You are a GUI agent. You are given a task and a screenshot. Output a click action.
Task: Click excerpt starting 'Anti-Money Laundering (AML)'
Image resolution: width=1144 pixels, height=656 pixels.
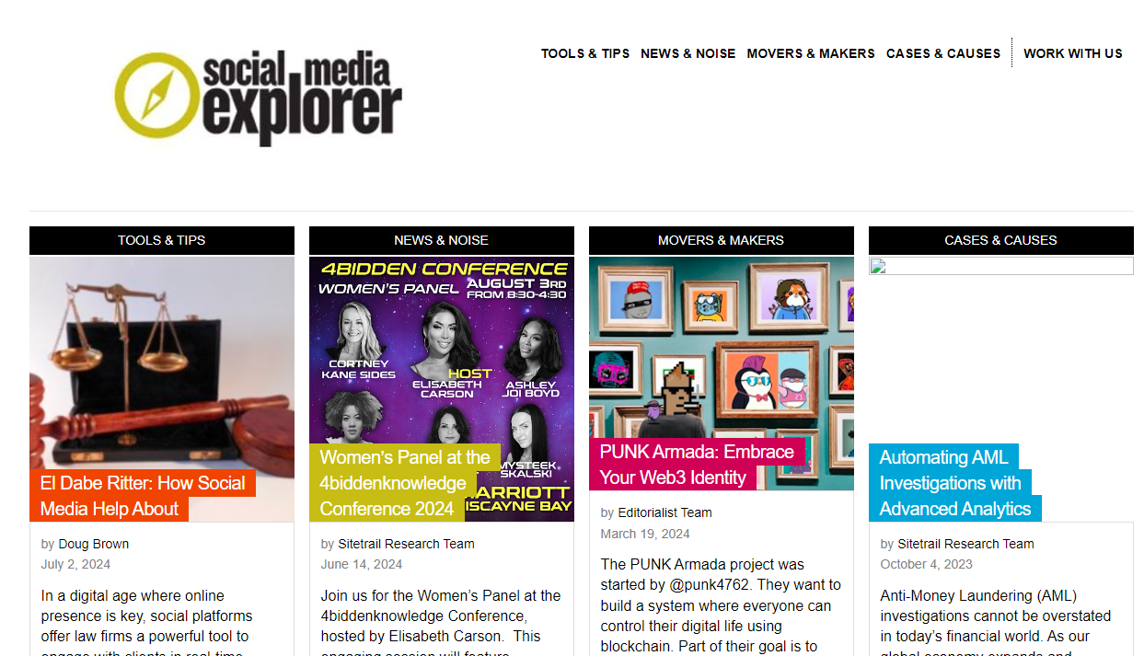point(998,622)
